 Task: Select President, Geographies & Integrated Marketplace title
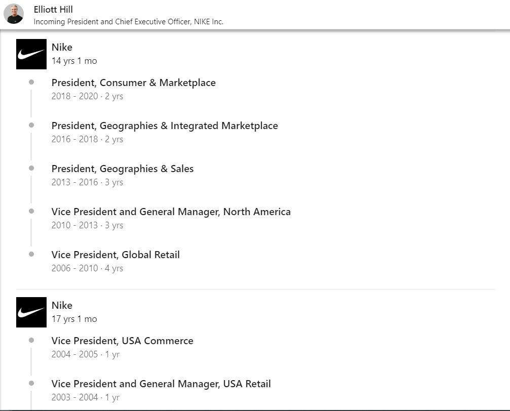click(165, 126)
